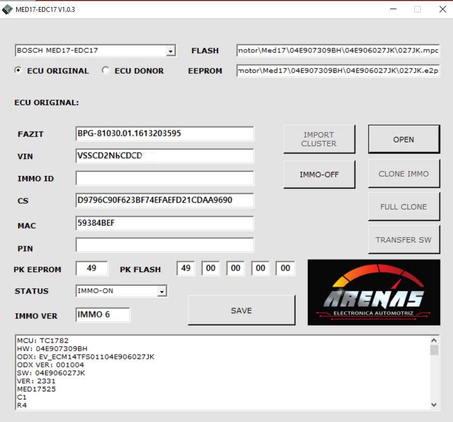
Task: Select the ECU DONOR radio button
Action: 106,71
